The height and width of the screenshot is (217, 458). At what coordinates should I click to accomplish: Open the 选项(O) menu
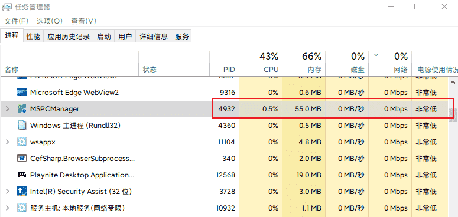[x=50, y=21]
